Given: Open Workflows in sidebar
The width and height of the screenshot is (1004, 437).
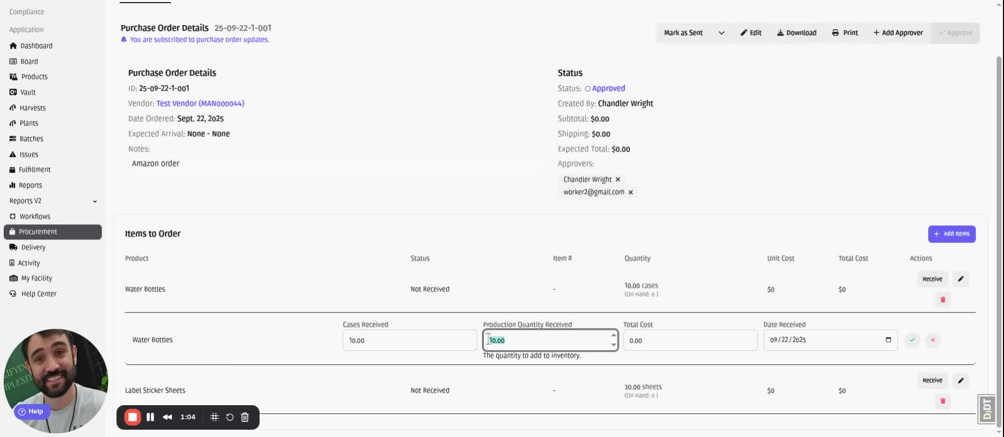Looking at the screenshot, I should pos(30,216).
